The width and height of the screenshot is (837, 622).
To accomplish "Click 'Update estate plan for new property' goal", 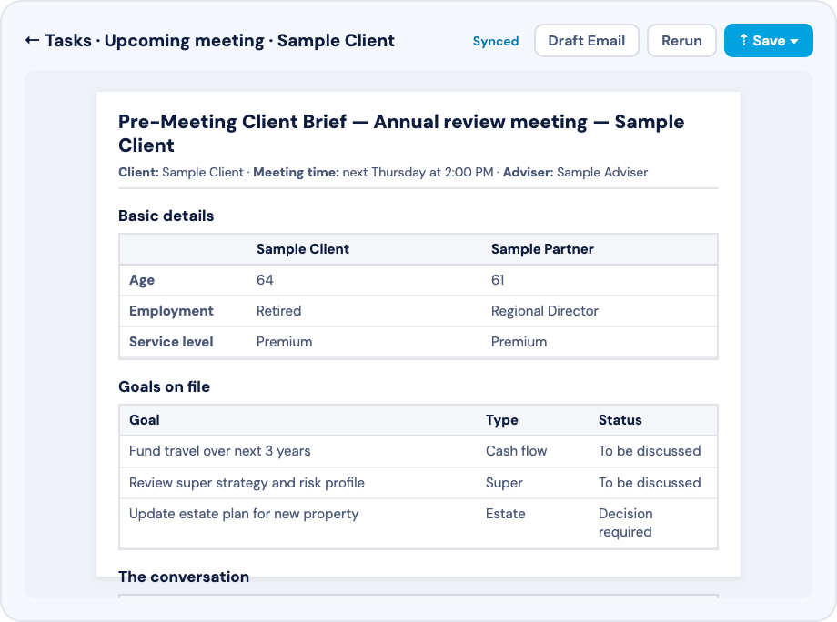I will (x=244, y=514).
